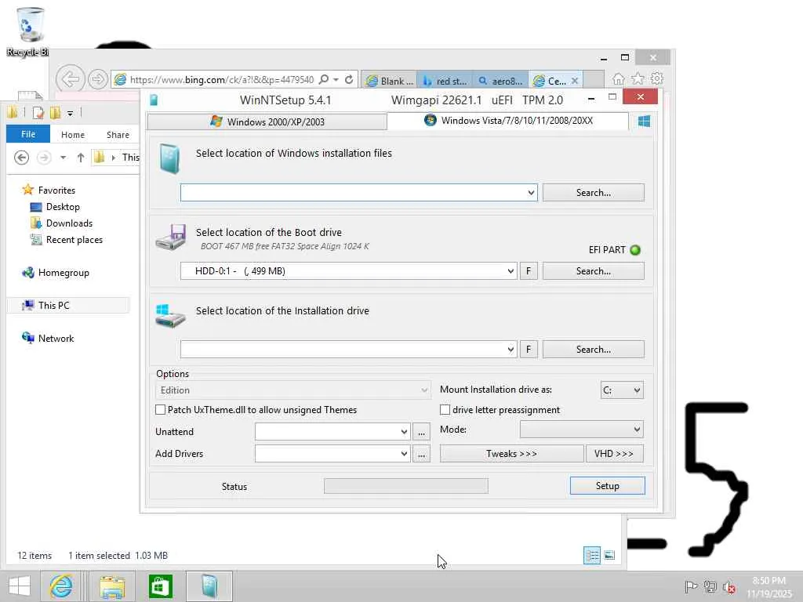Viewport: 803px width, 602px height.
Task: Expand the Add Drivers dropdown
Action: point(404,454)
